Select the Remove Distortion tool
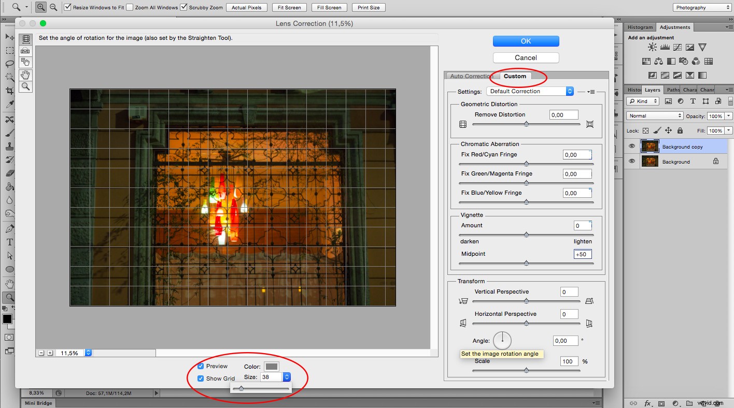Image resolution: width=734 pixels, height=408 pixels. [25, 39]
